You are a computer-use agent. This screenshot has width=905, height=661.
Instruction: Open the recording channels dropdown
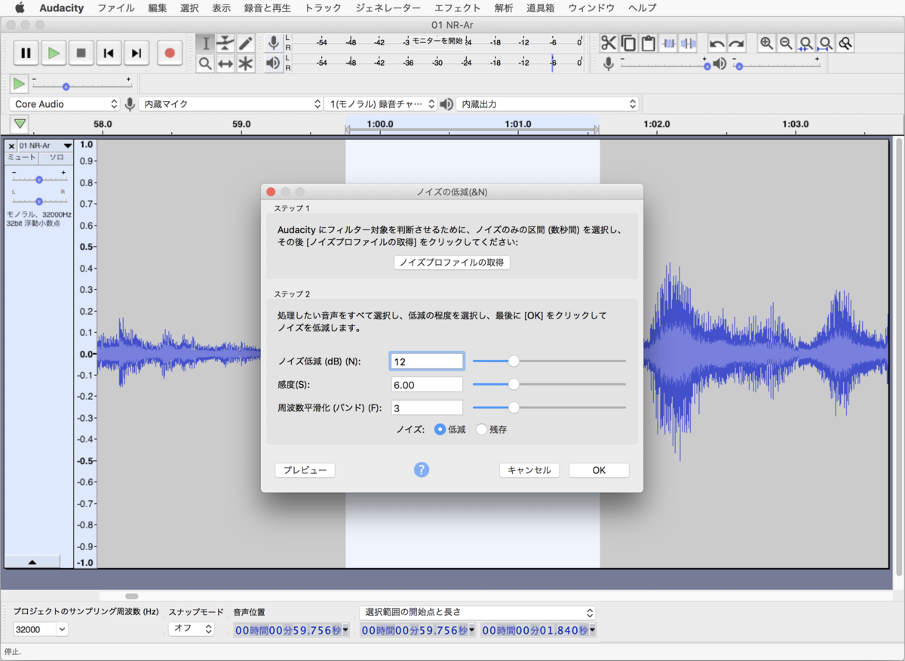click(x=382, y=104)
